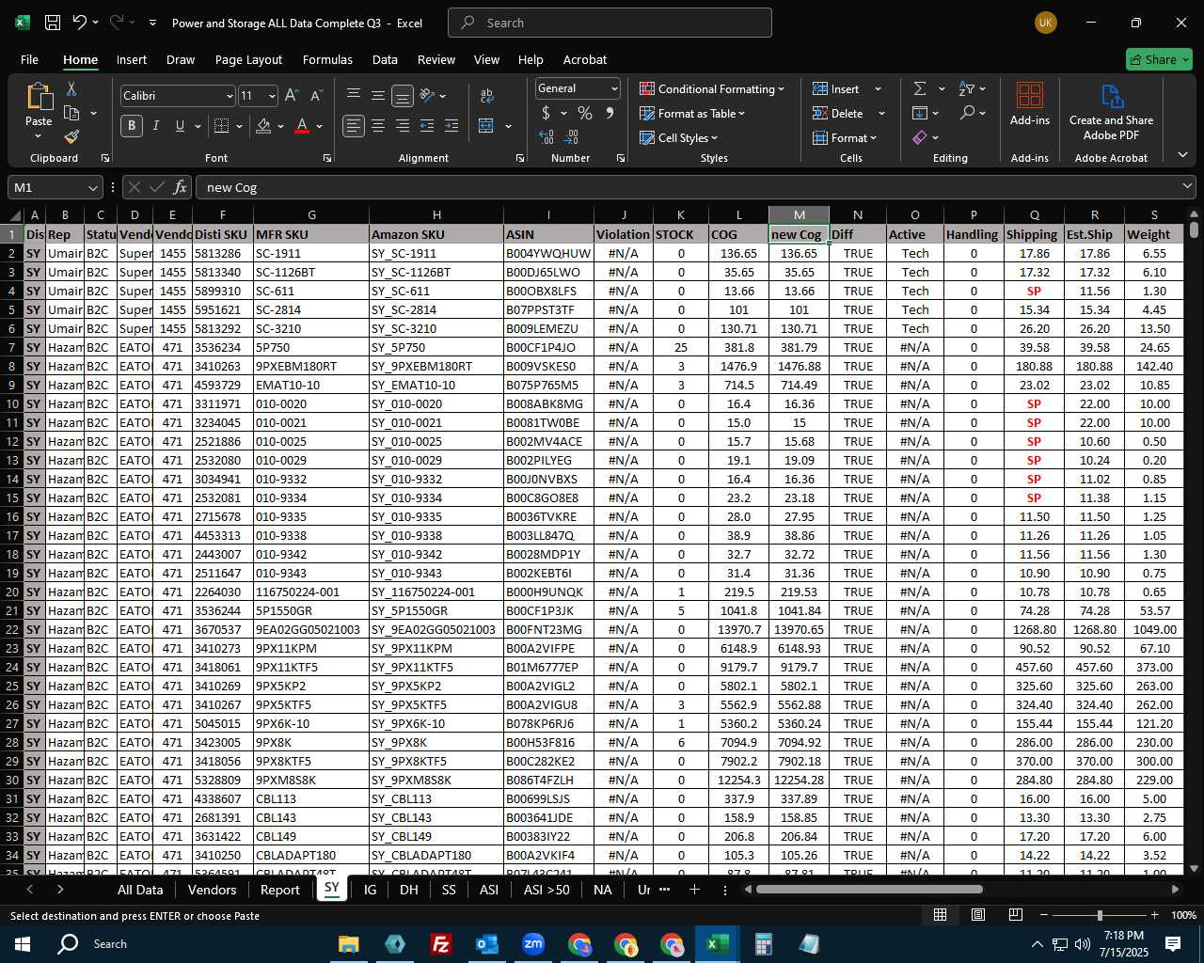
Task: Click the Share button
Action: click(1159, 59)
